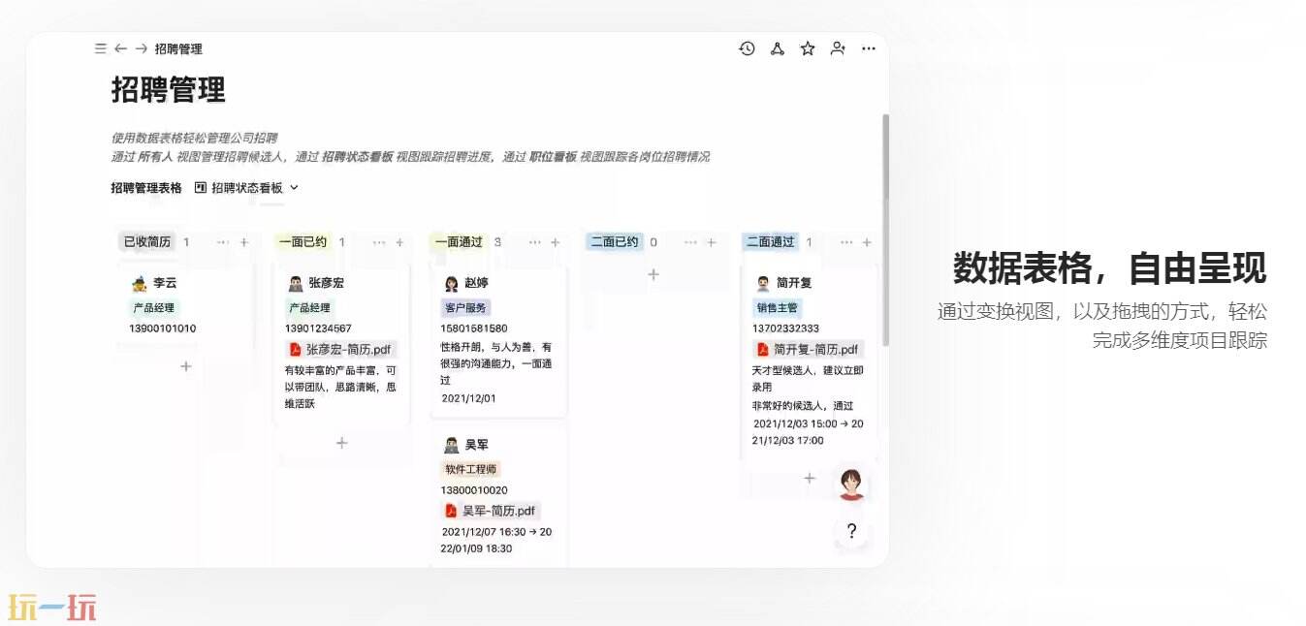Viewport: 1306px width, 626px height.
Task: Open 张彦宏-简历.pdf attachment on 张彦宏 card
Action: 341,349
